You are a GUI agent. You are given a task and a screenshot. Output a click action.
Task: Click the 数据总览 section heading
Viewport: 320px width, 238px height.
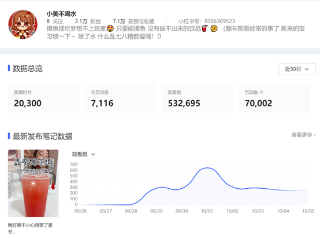(28, 68)
